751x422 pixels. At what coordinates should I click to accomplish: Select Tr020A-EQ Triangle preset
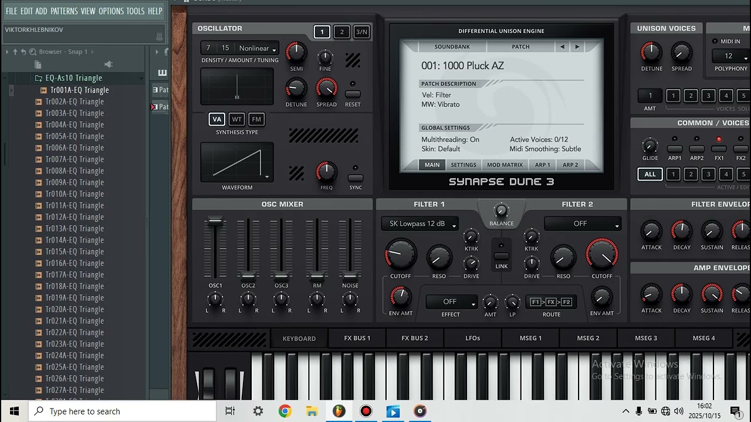(75, 309)
